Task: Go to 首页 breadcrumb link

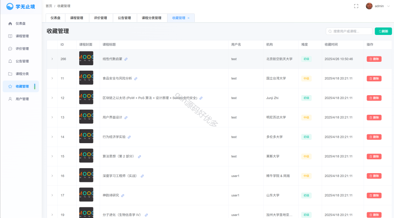Action: click(49, 6)
